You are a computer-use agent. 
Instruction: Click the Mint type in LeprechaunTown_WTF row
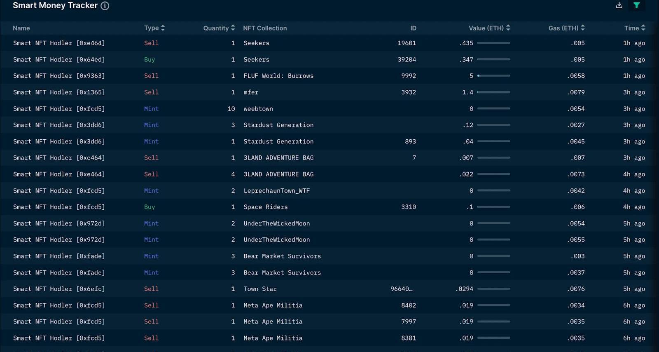point(151,190)
